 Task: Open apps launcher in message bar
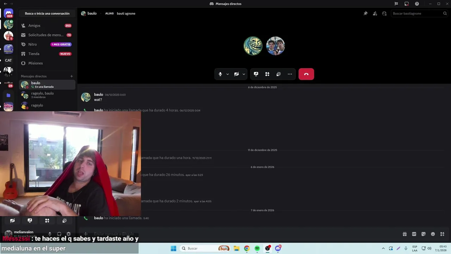pyautogui.click(x=442, y=234)
